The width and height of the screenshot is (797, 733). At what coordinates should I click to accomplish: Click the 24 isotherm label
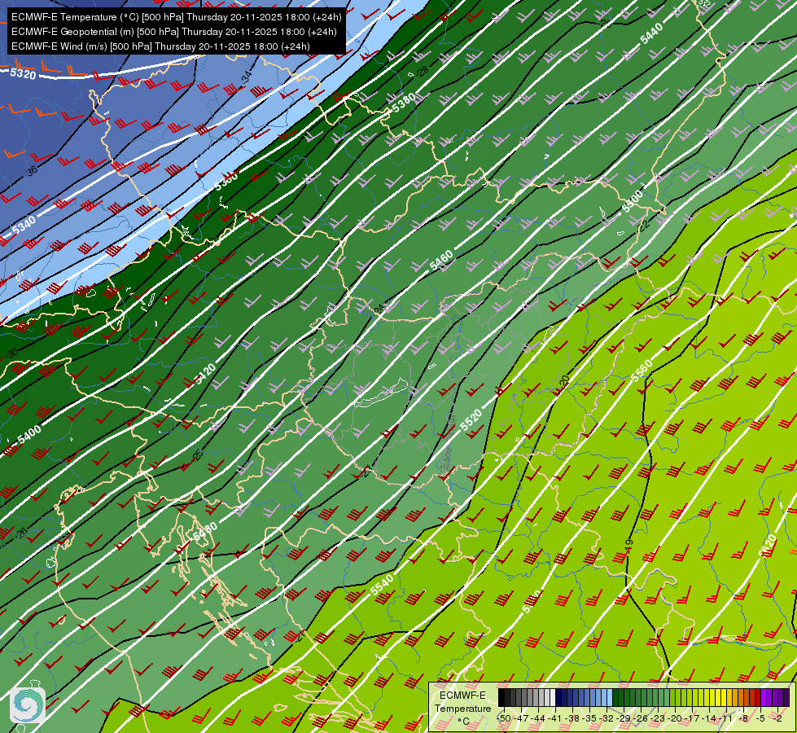pyautogui.click(x=379, y=310)
